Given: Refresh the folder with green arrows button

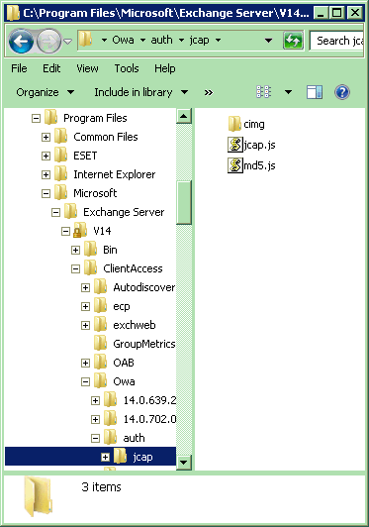Looking at the screenshot, I should point(293,41).
